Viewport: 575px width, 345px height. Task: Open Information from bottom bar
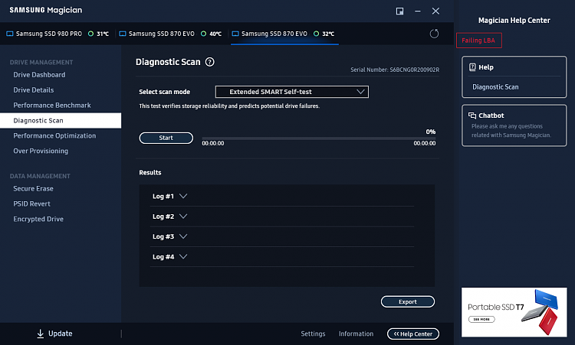pyautogui.click(x=356, y=334)
